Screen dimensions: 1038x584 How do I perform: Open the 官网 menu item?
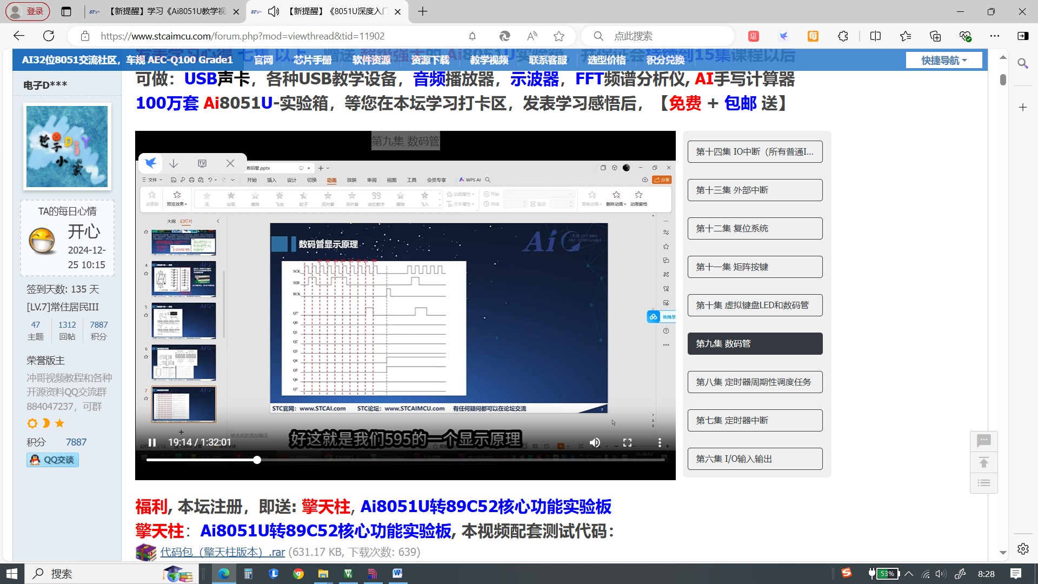(x=264, y=60)
